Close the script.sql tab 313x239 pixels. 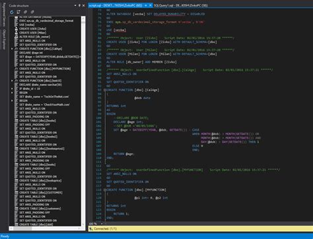151,5
